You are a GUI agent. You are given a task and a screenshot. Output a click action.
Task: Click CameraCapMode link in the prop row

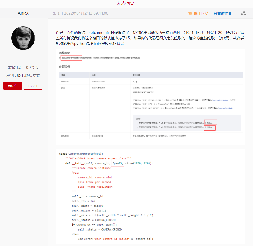click(225, 108)
